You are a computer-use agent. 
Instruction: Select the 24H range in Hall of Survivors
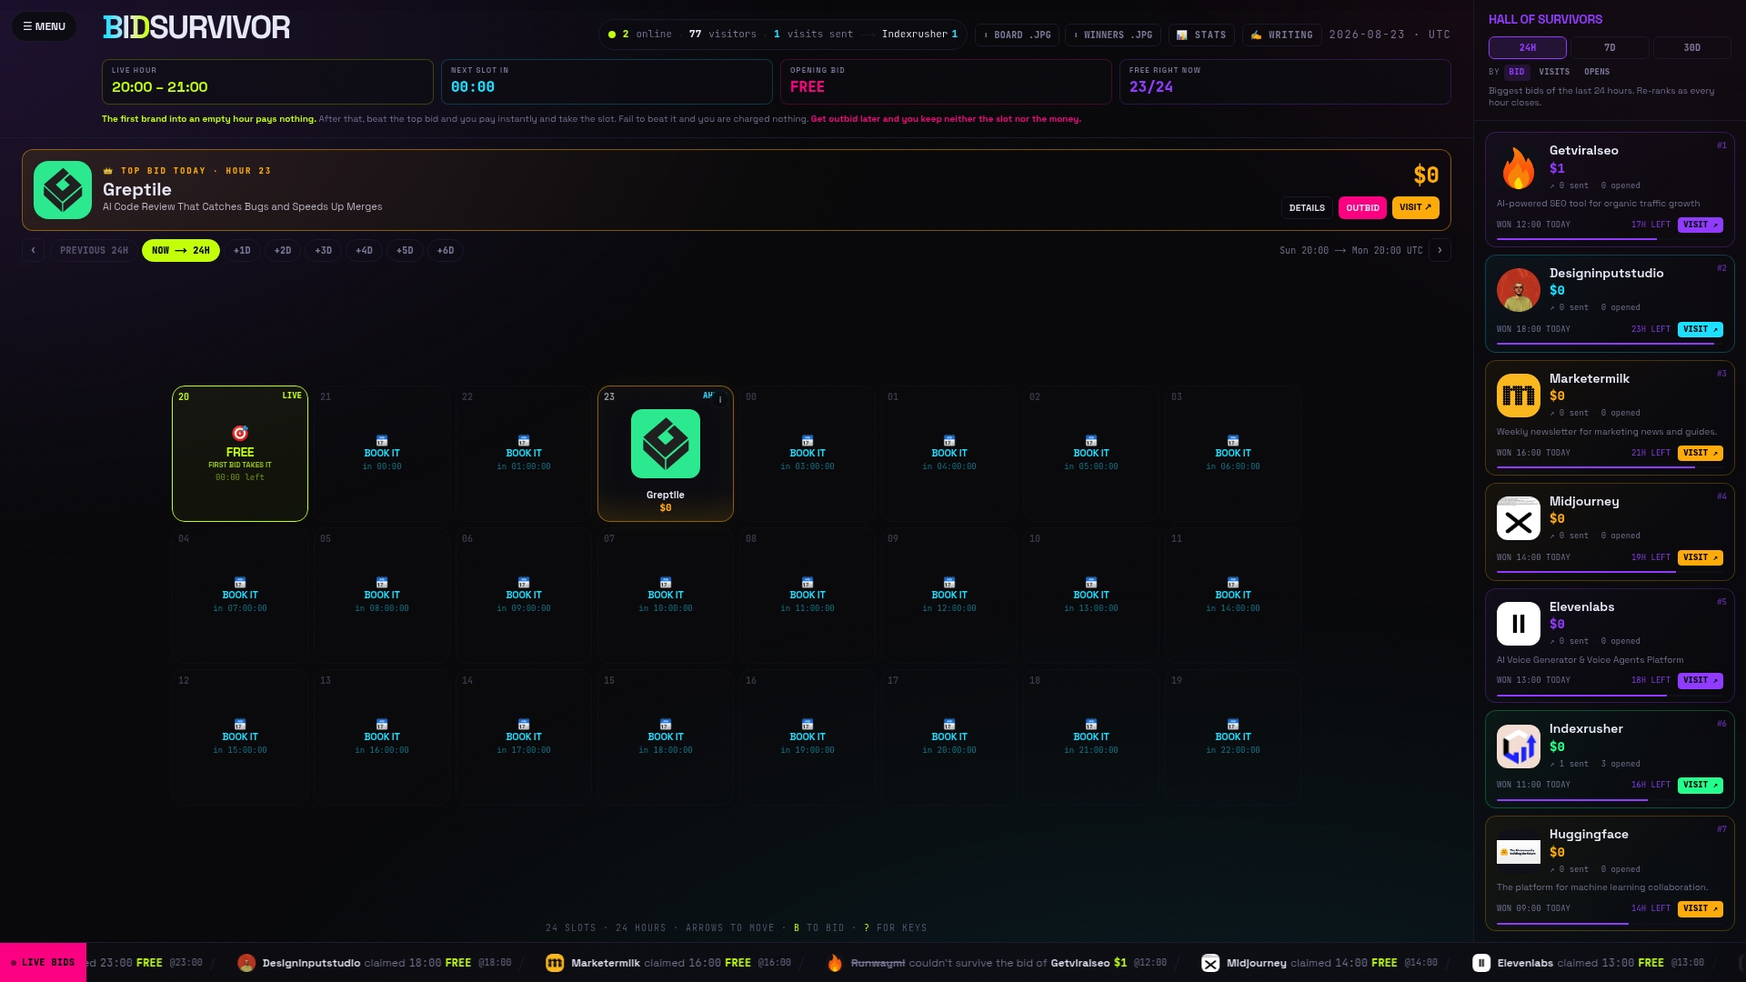[x=1528, y=47]
